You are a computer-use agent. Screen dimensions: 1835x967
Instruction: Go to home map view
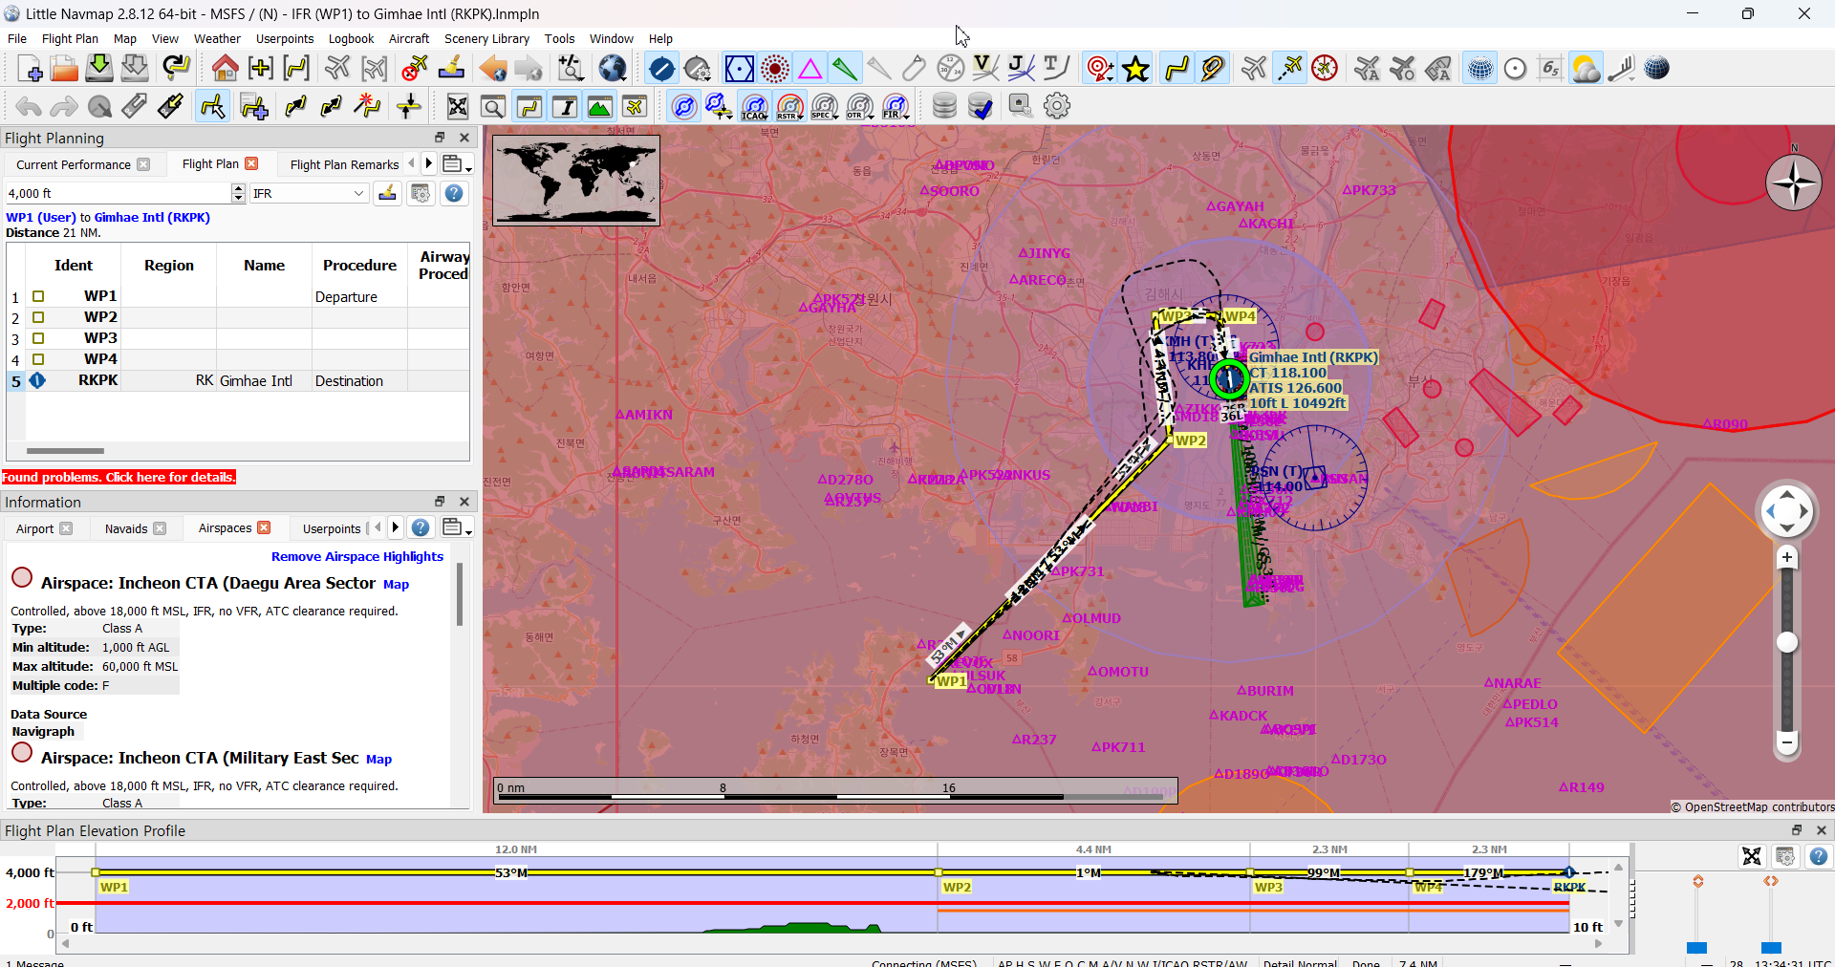226,69
